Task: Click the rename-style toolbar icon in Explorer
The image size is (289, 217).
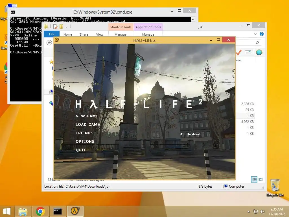Action: (x=248, y=52)
